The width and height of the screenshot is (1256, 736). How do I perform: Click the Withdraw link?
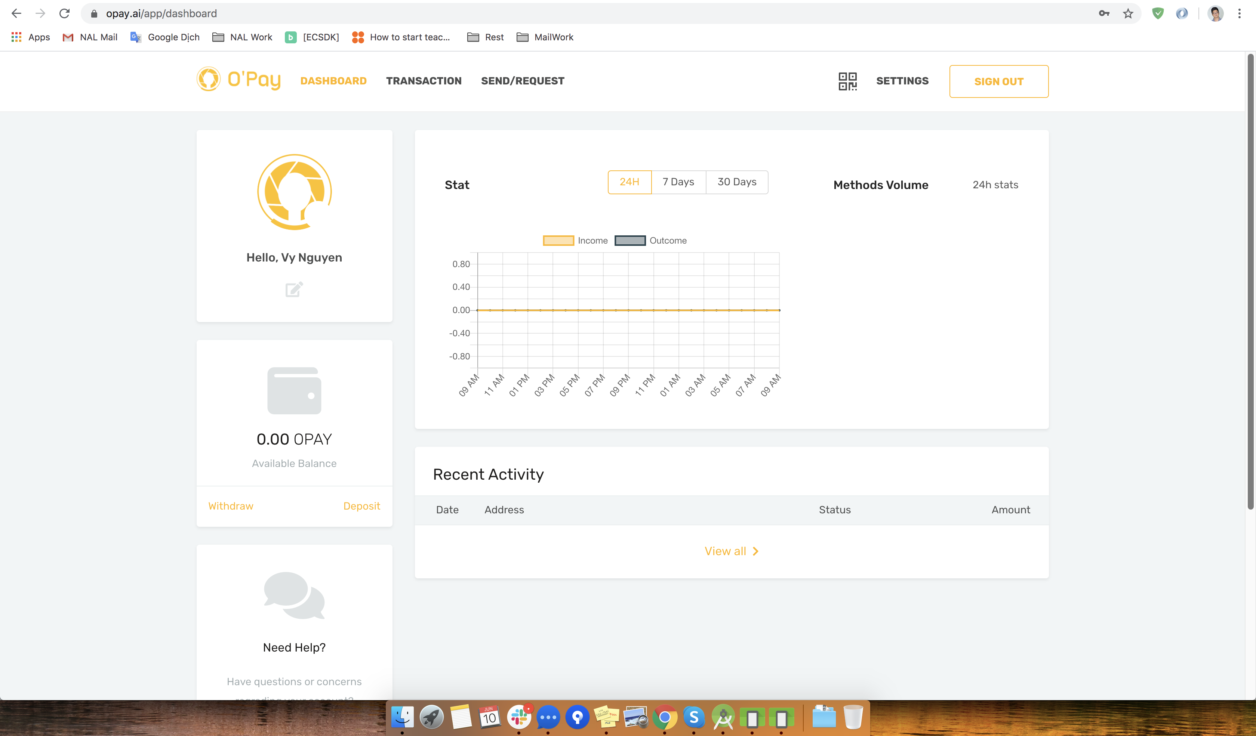tap(231, 506)
